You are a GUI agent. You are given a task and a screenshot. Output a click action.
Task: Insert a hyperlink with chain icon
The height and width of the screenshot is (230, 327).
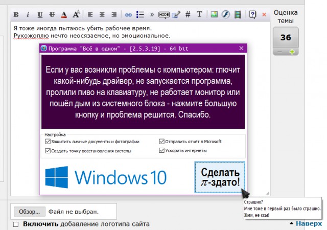[x=128, y=15]
